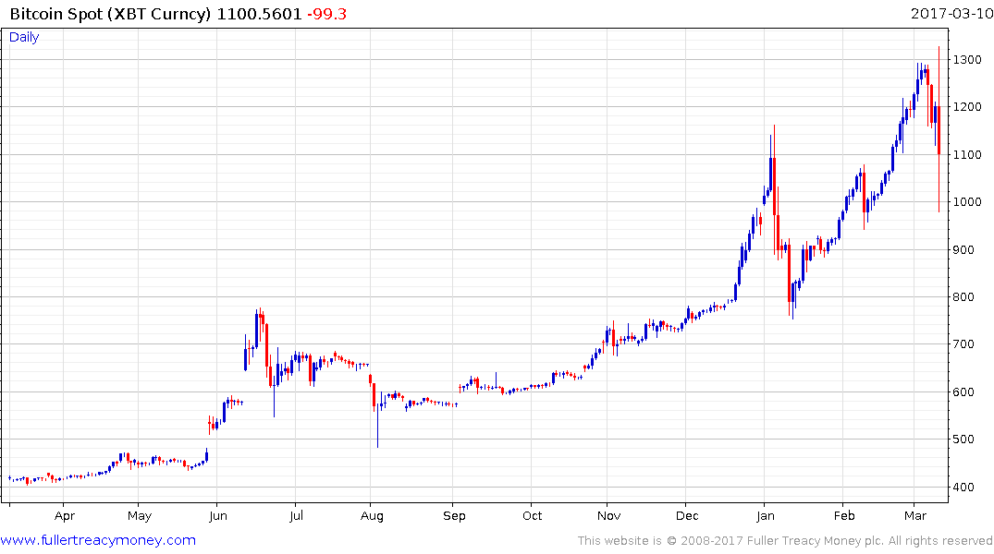Screen dimensions: 994x554
Task: Click the Jan month axis label
Action: point(766,516)
